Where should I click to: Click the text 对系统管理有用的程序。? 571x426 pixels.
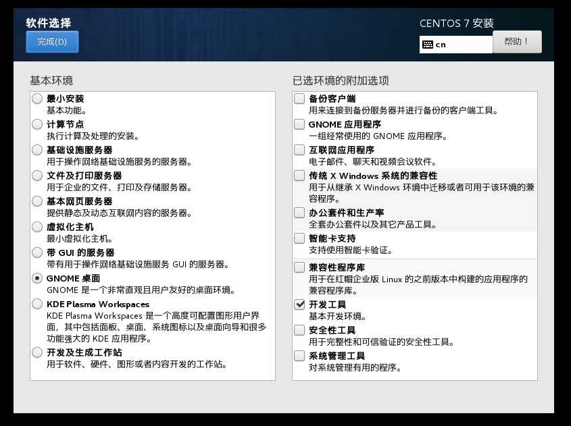click(355, 367)
